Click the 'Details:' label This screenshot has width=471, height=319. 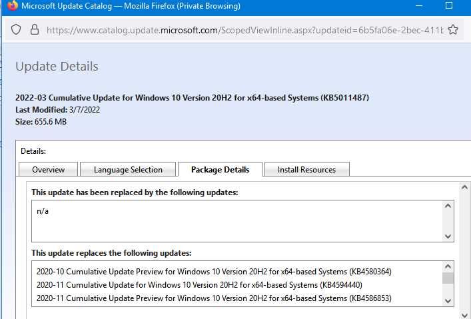click(33, 151)
